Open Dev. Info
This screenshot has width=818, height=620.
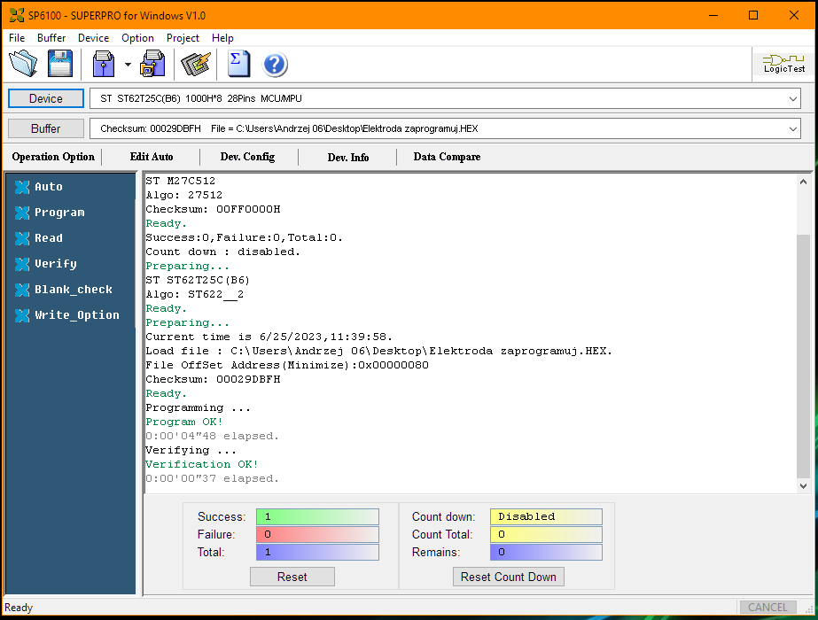point(348,157)
